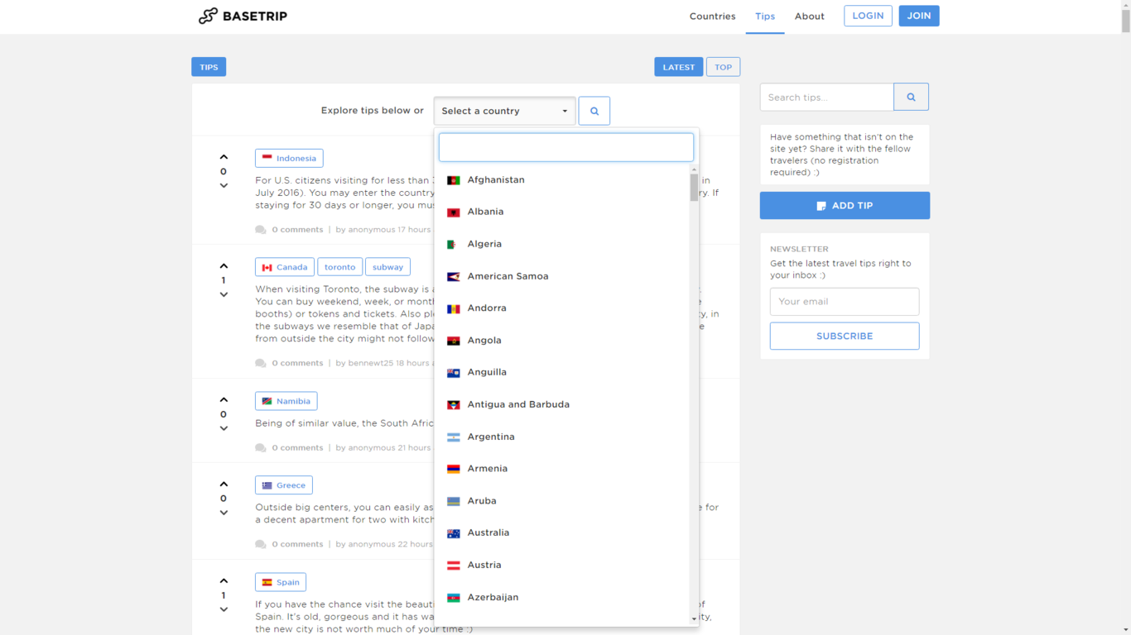The image size is (1131, 635).
Task: Switch to LATEST tips sorting
Action: 678,67
